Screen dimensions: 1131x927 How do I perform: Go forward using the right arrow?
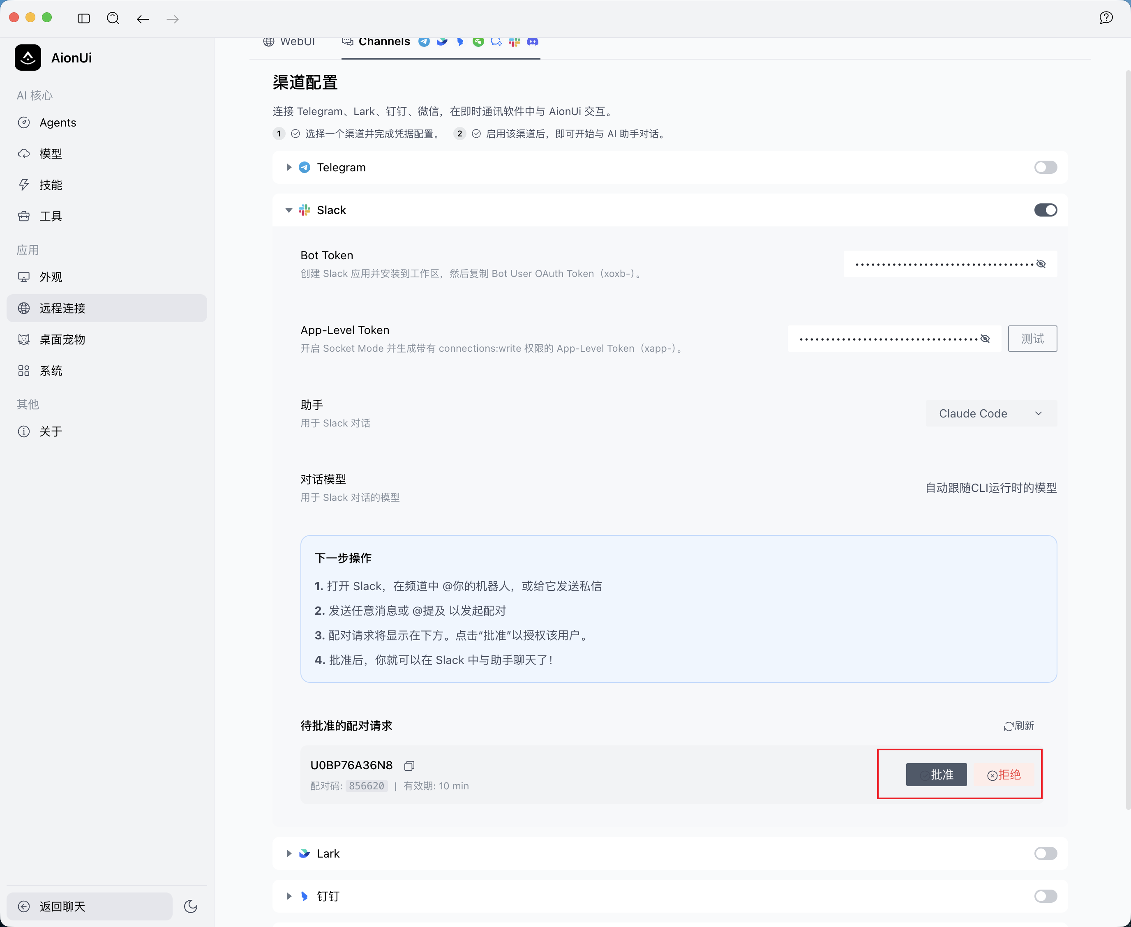[173, 19]
